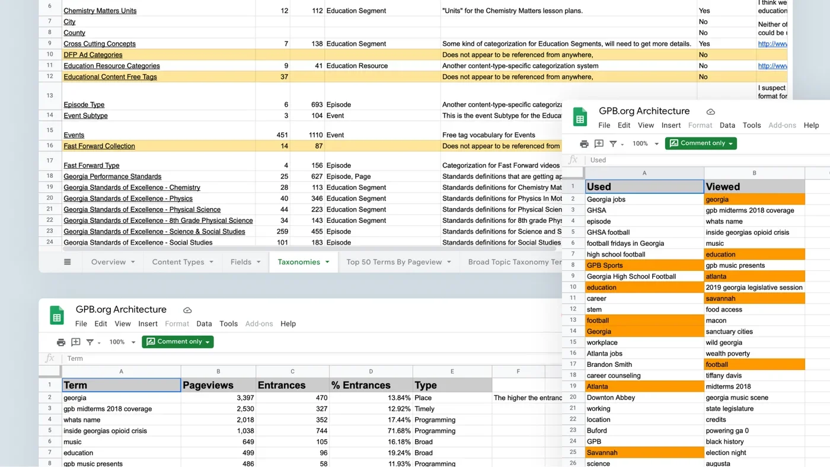Open the Insert menu in the Used/Viewed window
Viewport: 830px width, 467px height.
(x=671, y=125)
